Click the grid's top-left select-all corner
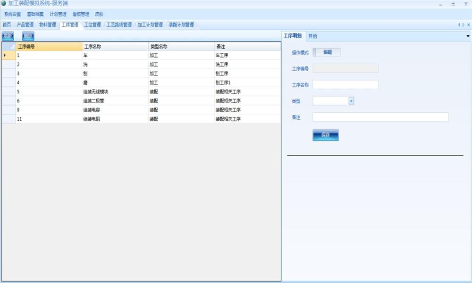 (x=8, y=47)
